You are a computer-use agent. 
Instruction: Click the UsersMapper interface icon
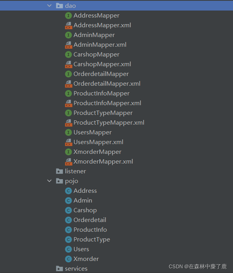tap(68, 132)
